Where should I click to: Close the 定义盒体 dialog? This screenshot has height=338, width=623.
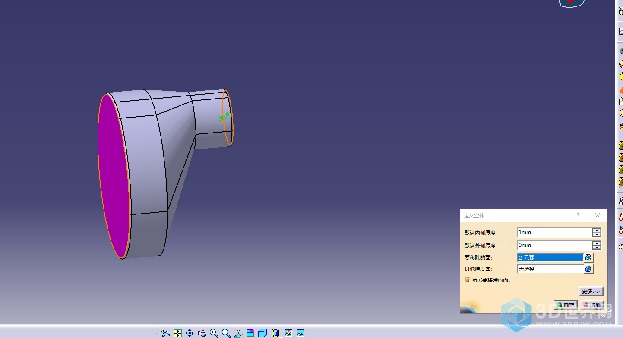click(x=598, y=215)
